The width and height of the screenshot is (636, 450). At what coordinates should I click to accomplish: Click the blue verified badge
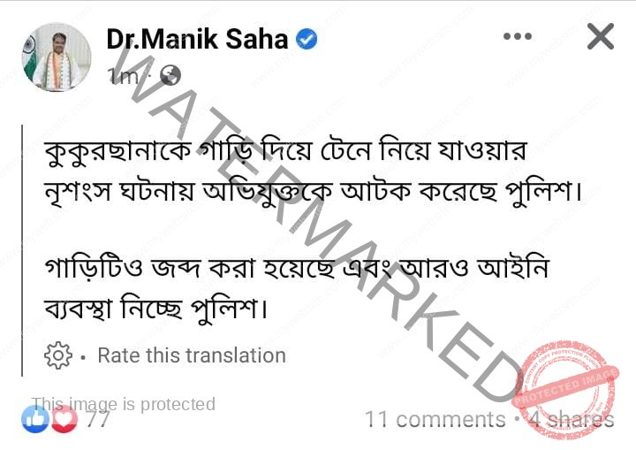click(307, 40)
